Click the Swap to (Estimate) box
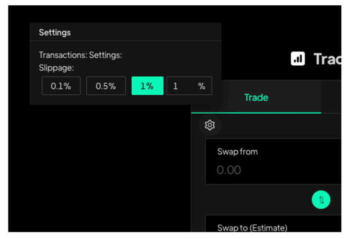This screenshot has width=356, height=239. coord(273,223)
